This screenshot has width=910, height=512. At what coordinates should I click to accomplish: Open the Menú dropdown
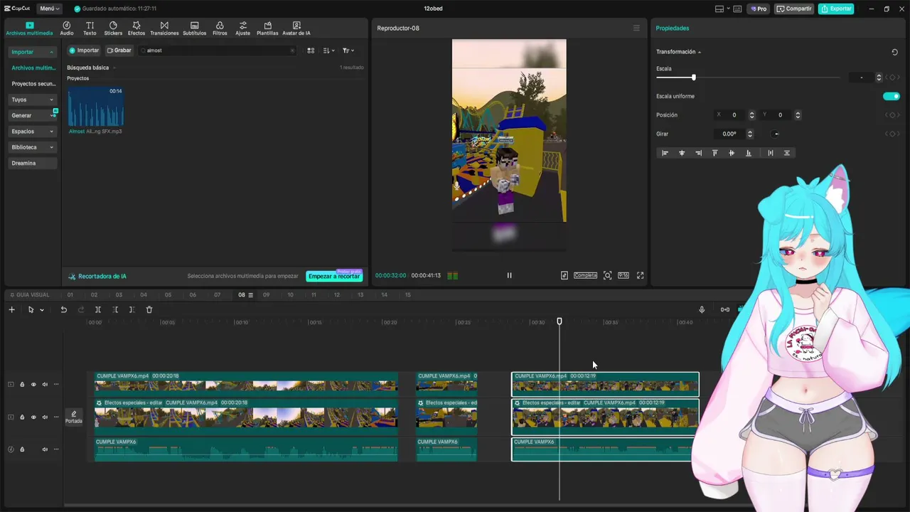coord(50,9)
